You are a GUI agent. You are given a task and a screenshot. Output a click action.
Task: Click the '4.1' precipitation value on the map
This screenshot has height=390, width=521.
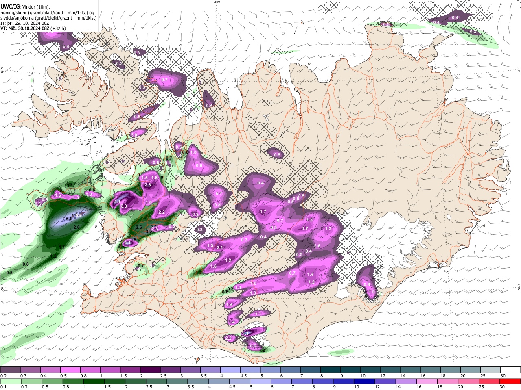pos(117,201)
